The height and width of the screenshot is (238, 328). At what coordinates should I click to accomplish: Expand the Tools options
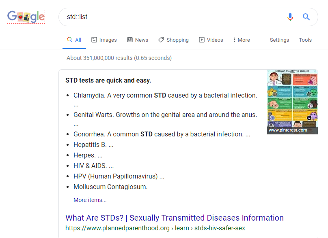click(x=305, y=40)
